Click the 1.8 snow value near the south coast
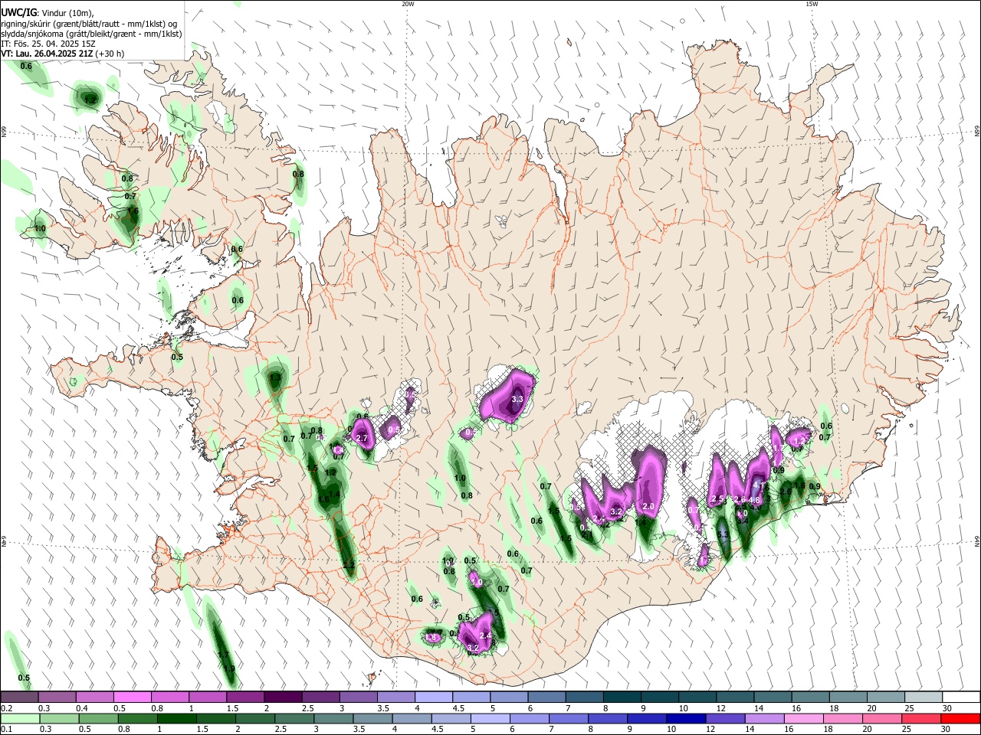The height and width of the screenshot is (735, 981). click(x=431, y=636)
